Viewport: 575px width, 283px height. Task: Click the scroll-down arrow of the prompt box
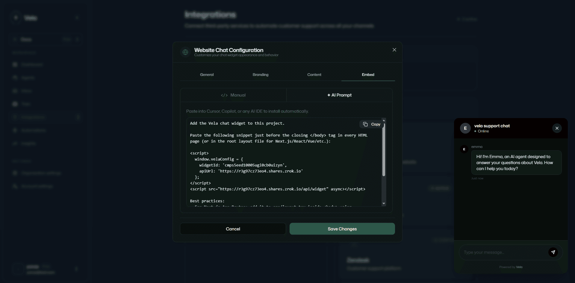point(384,204)
